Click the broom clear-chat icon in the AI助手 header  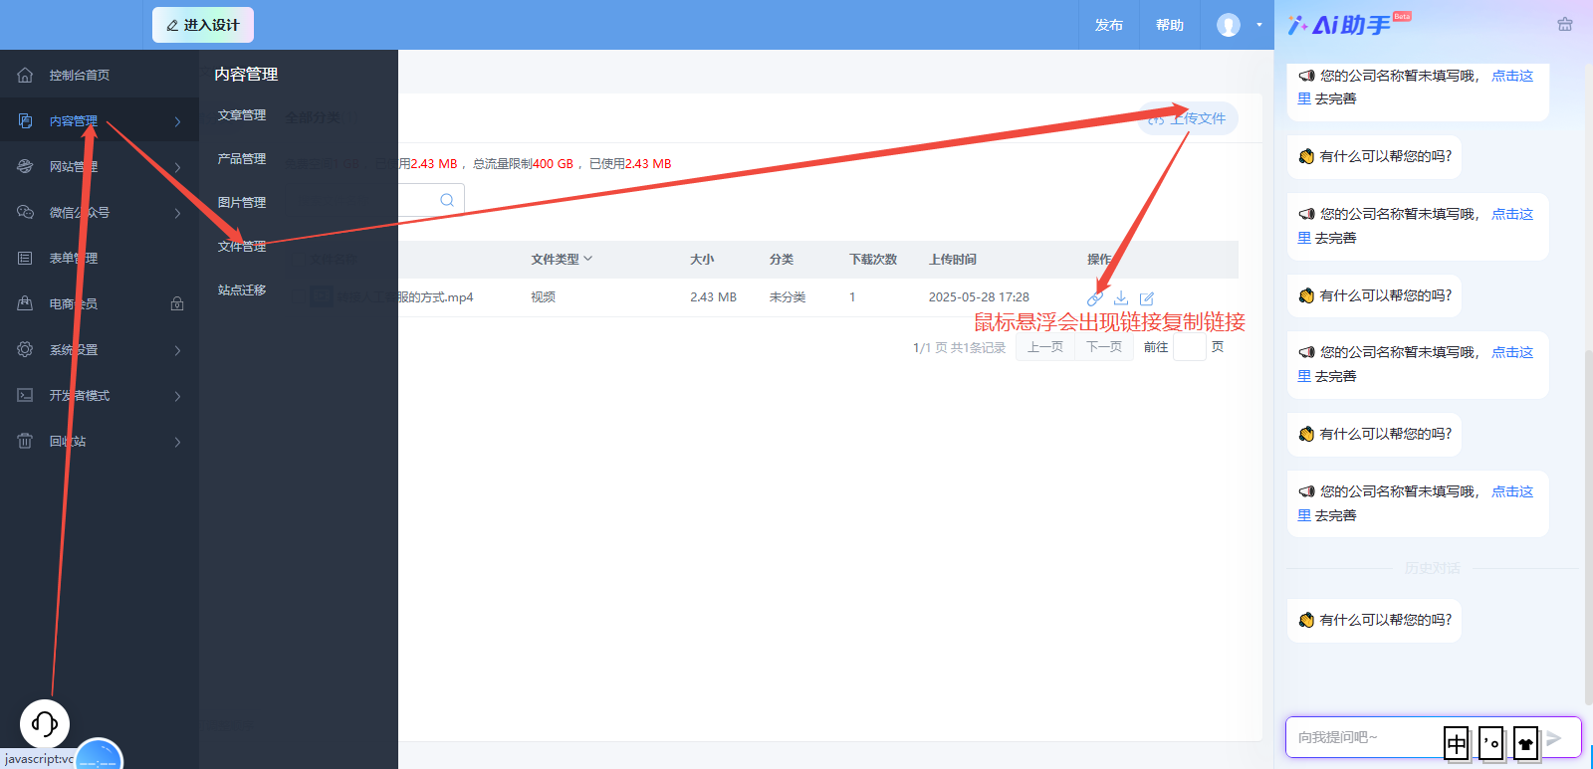click(x=1565, y=25)
